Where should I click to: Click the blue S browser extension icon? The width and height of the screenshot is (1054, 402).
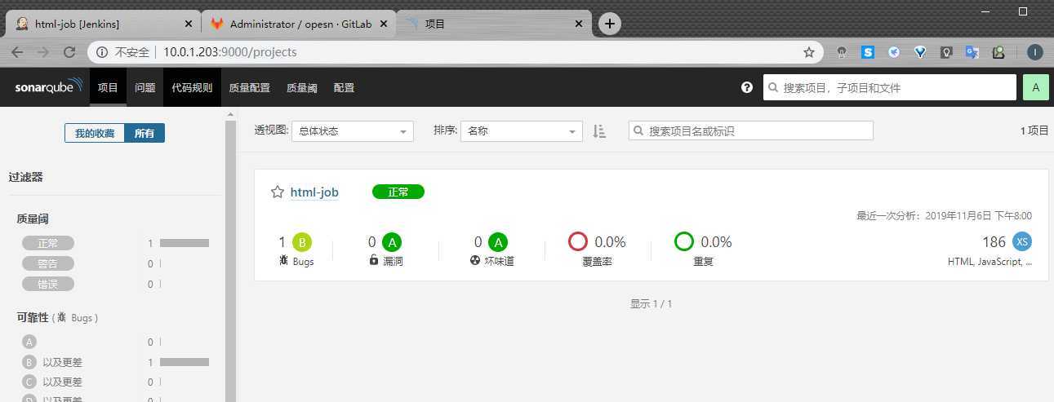868,52
